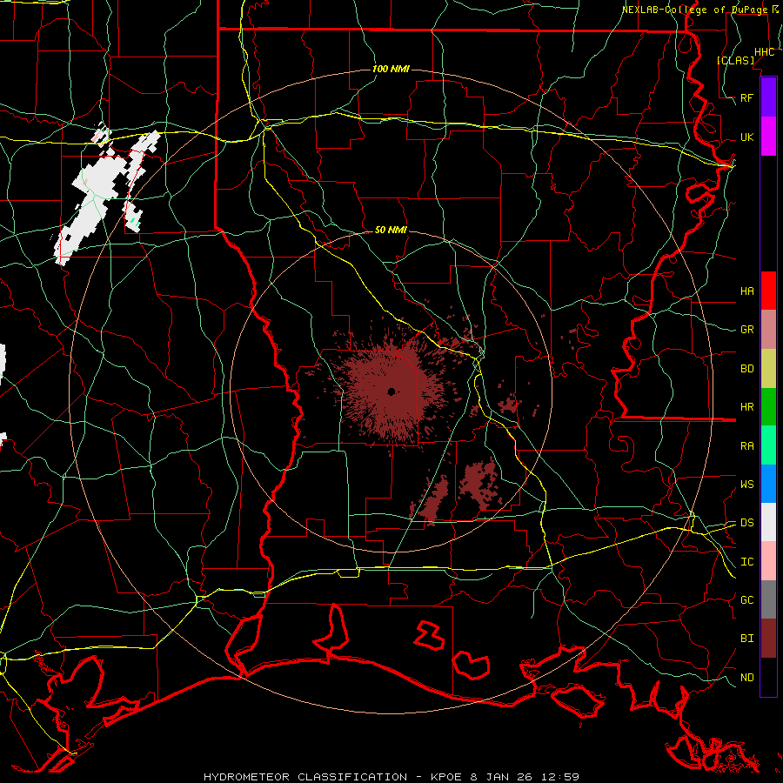Click the red HA legend color swatch
Image resolution: width=783 pixels, height=783 pixels.
[x=768, y=291]
